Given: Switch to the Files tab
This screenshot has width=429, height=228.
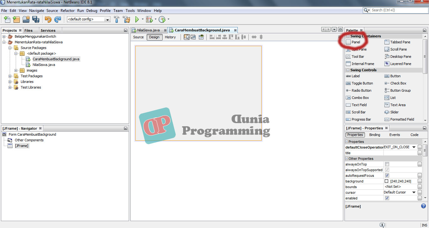Looking at the screenshot, I should coord(28,30).
